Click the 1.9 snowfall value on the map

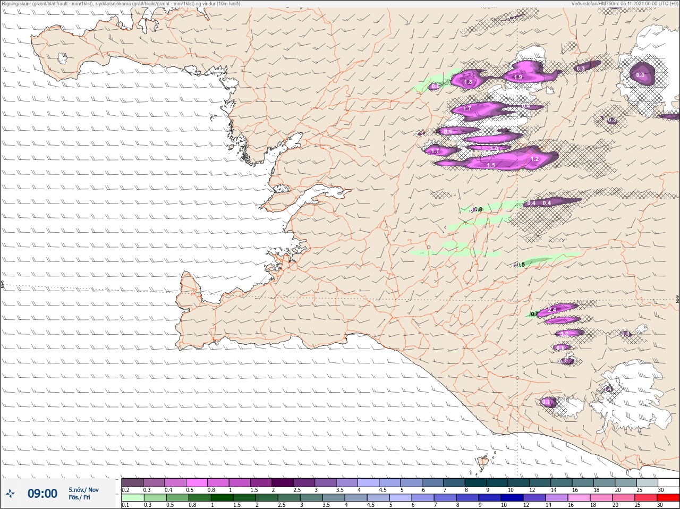[518, 77]
